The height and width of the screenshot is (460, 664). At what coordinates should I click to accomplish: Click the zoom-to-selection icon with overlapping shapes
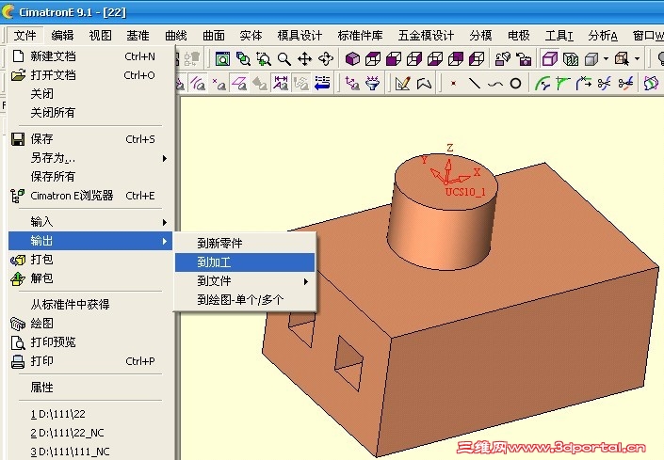pos(243,58)
